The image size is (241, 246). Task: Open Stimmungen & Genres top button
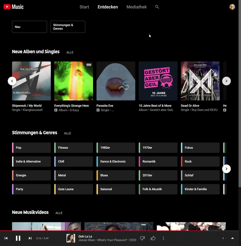[68, 27]
